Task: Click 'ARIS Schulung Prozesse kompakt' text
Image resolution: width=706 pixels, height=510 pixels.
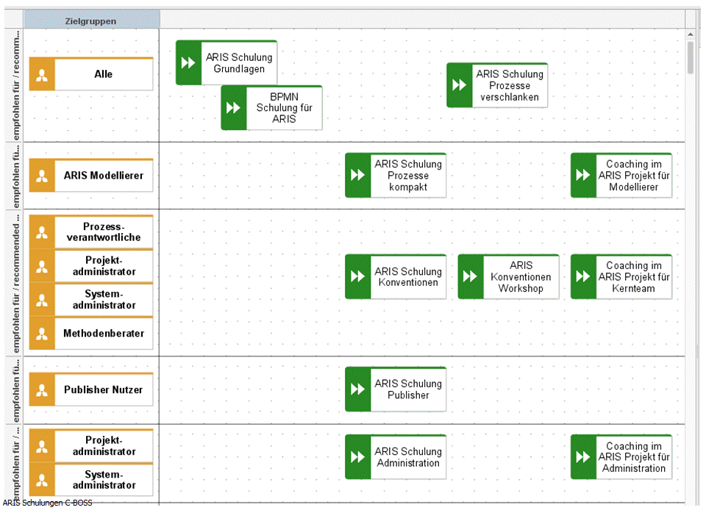Action: click(x=408, y=176)
